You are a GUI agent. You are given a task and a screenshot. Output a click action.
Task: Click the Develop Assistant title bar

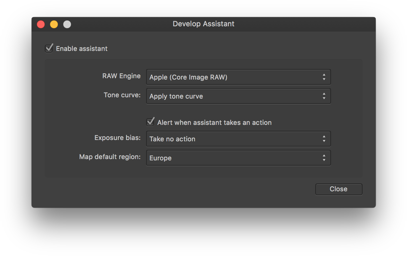(203, 24)
